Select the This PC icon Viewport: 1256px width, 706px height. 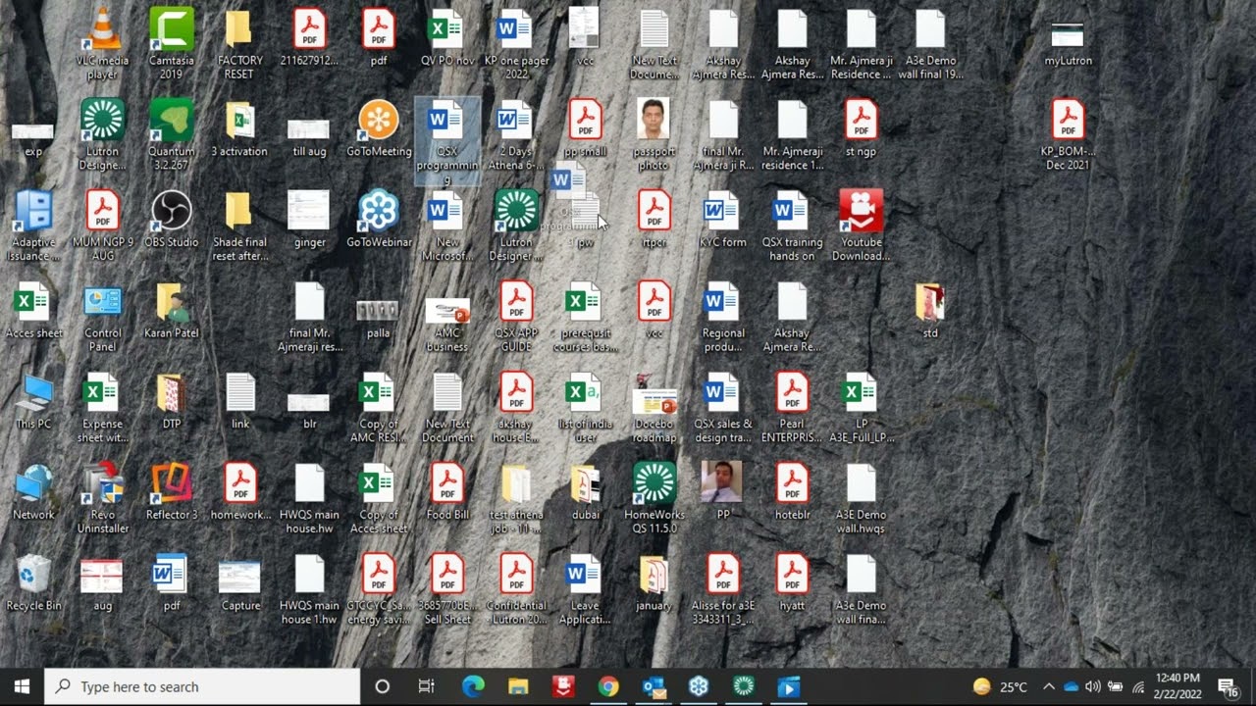point(33,400)
